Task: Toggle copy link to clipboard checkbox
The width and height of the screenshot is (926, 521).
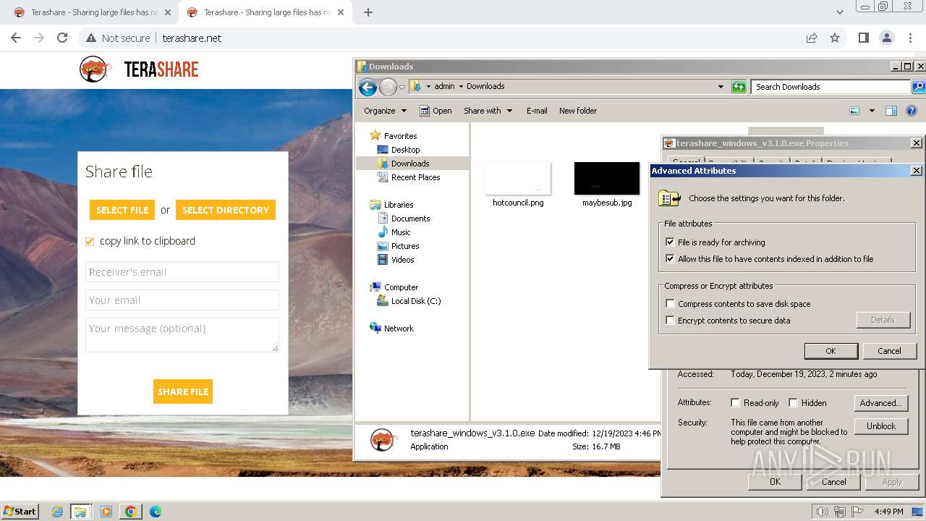Action: click(90, 242)
